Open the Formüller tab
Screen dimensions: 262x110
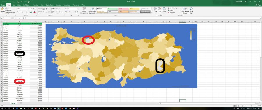pos(36,5)
